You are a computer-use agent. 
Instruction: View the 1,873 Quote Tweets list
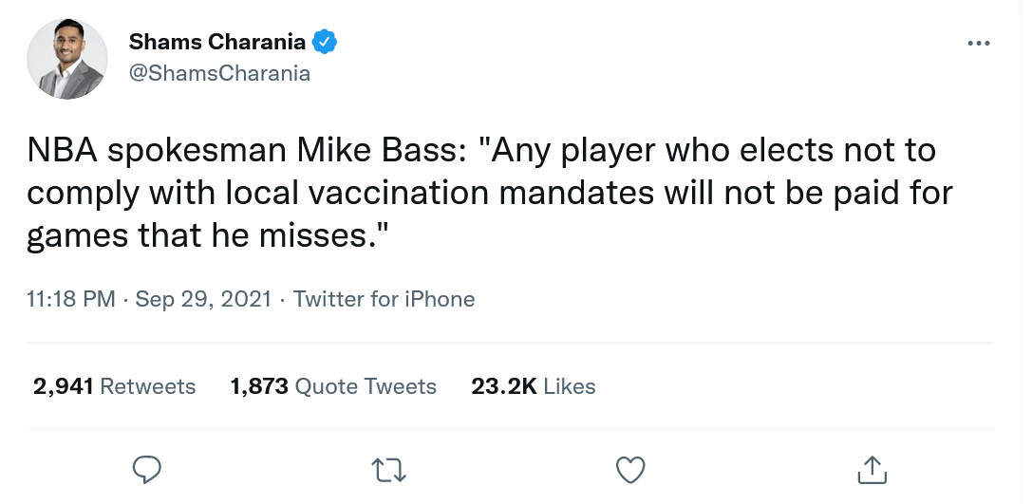333,386
